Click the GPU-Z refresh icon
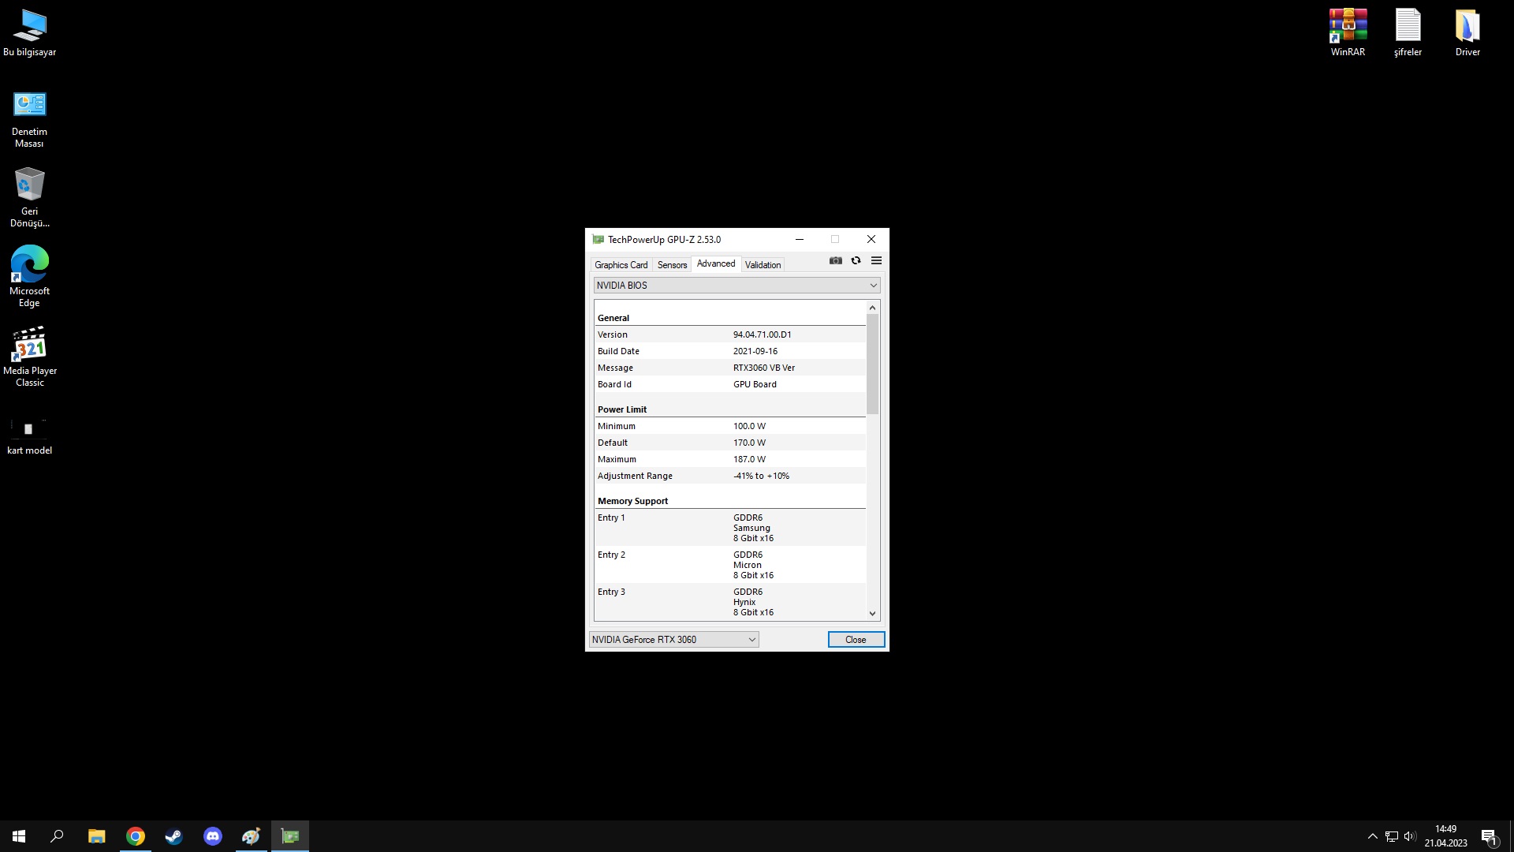Viewport: 1514px width, 852px height. (856, 260)
